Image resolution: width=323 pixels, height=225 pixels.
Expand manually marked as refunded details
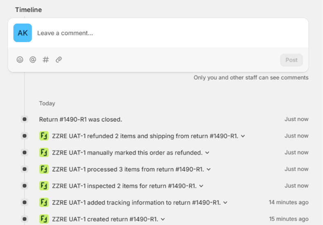207,153
